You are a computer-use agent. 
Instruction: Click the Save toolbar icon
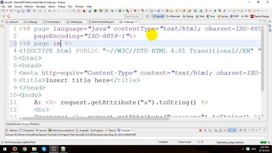pos(18,11)
